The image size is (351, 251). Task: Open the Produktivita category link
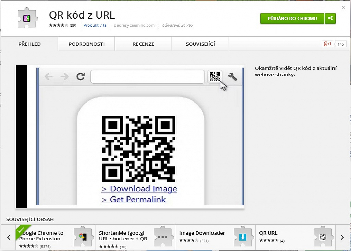tap(95, 25)
